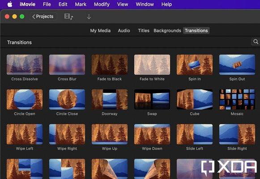Select the Circle Open transition

click(25, 100)
